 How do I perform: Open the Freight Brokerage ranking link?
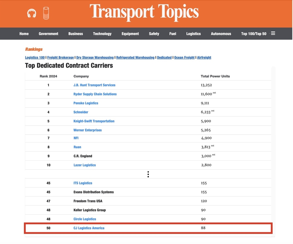point(60,57)
